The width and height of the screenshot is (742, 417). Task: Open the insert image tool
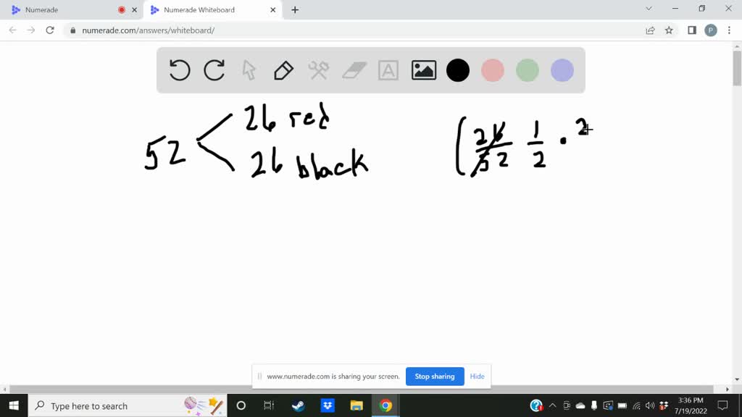point(422,69)
